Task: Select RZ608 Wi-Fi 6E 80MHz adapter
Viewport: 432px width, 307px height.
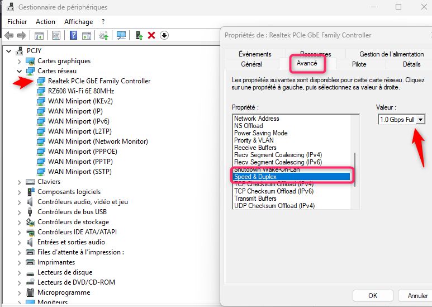Action: [81, 91]
